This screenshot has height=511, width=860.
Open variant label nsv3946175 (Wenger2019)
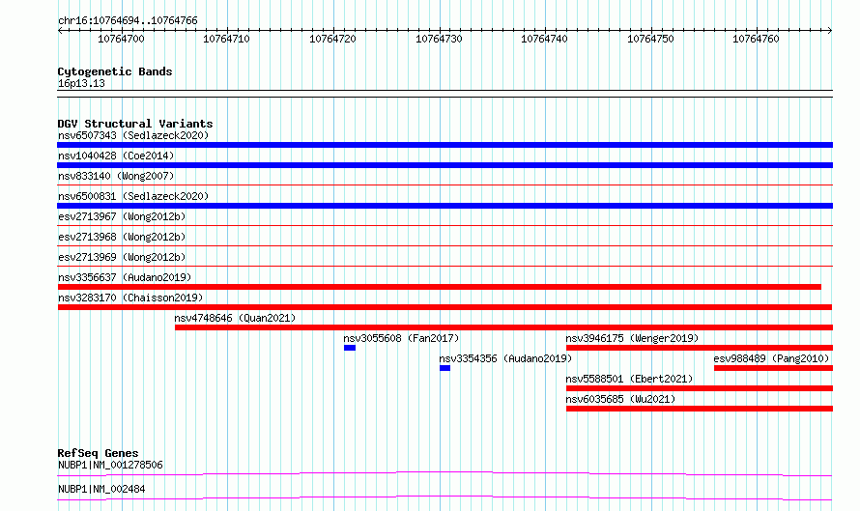tap(632, 338)
